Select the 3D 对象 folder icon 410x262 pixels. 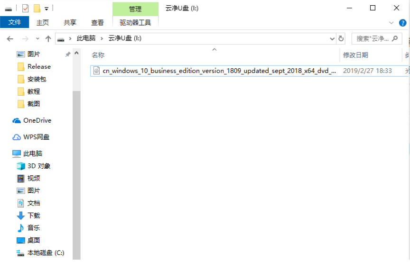[20, 166]
